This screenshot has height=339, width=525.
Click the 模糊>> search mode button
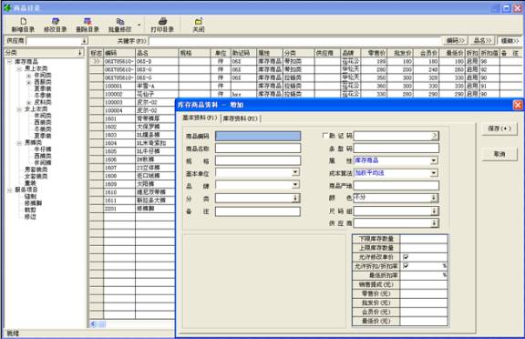pos(510,41)
